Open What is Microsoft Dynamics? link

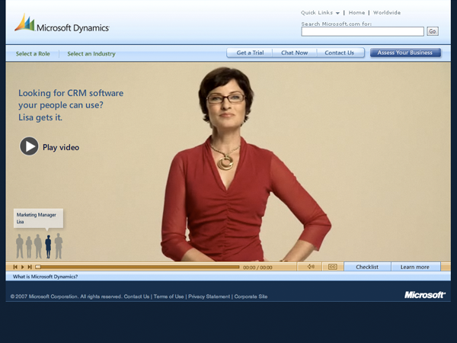tap(45, 277)
